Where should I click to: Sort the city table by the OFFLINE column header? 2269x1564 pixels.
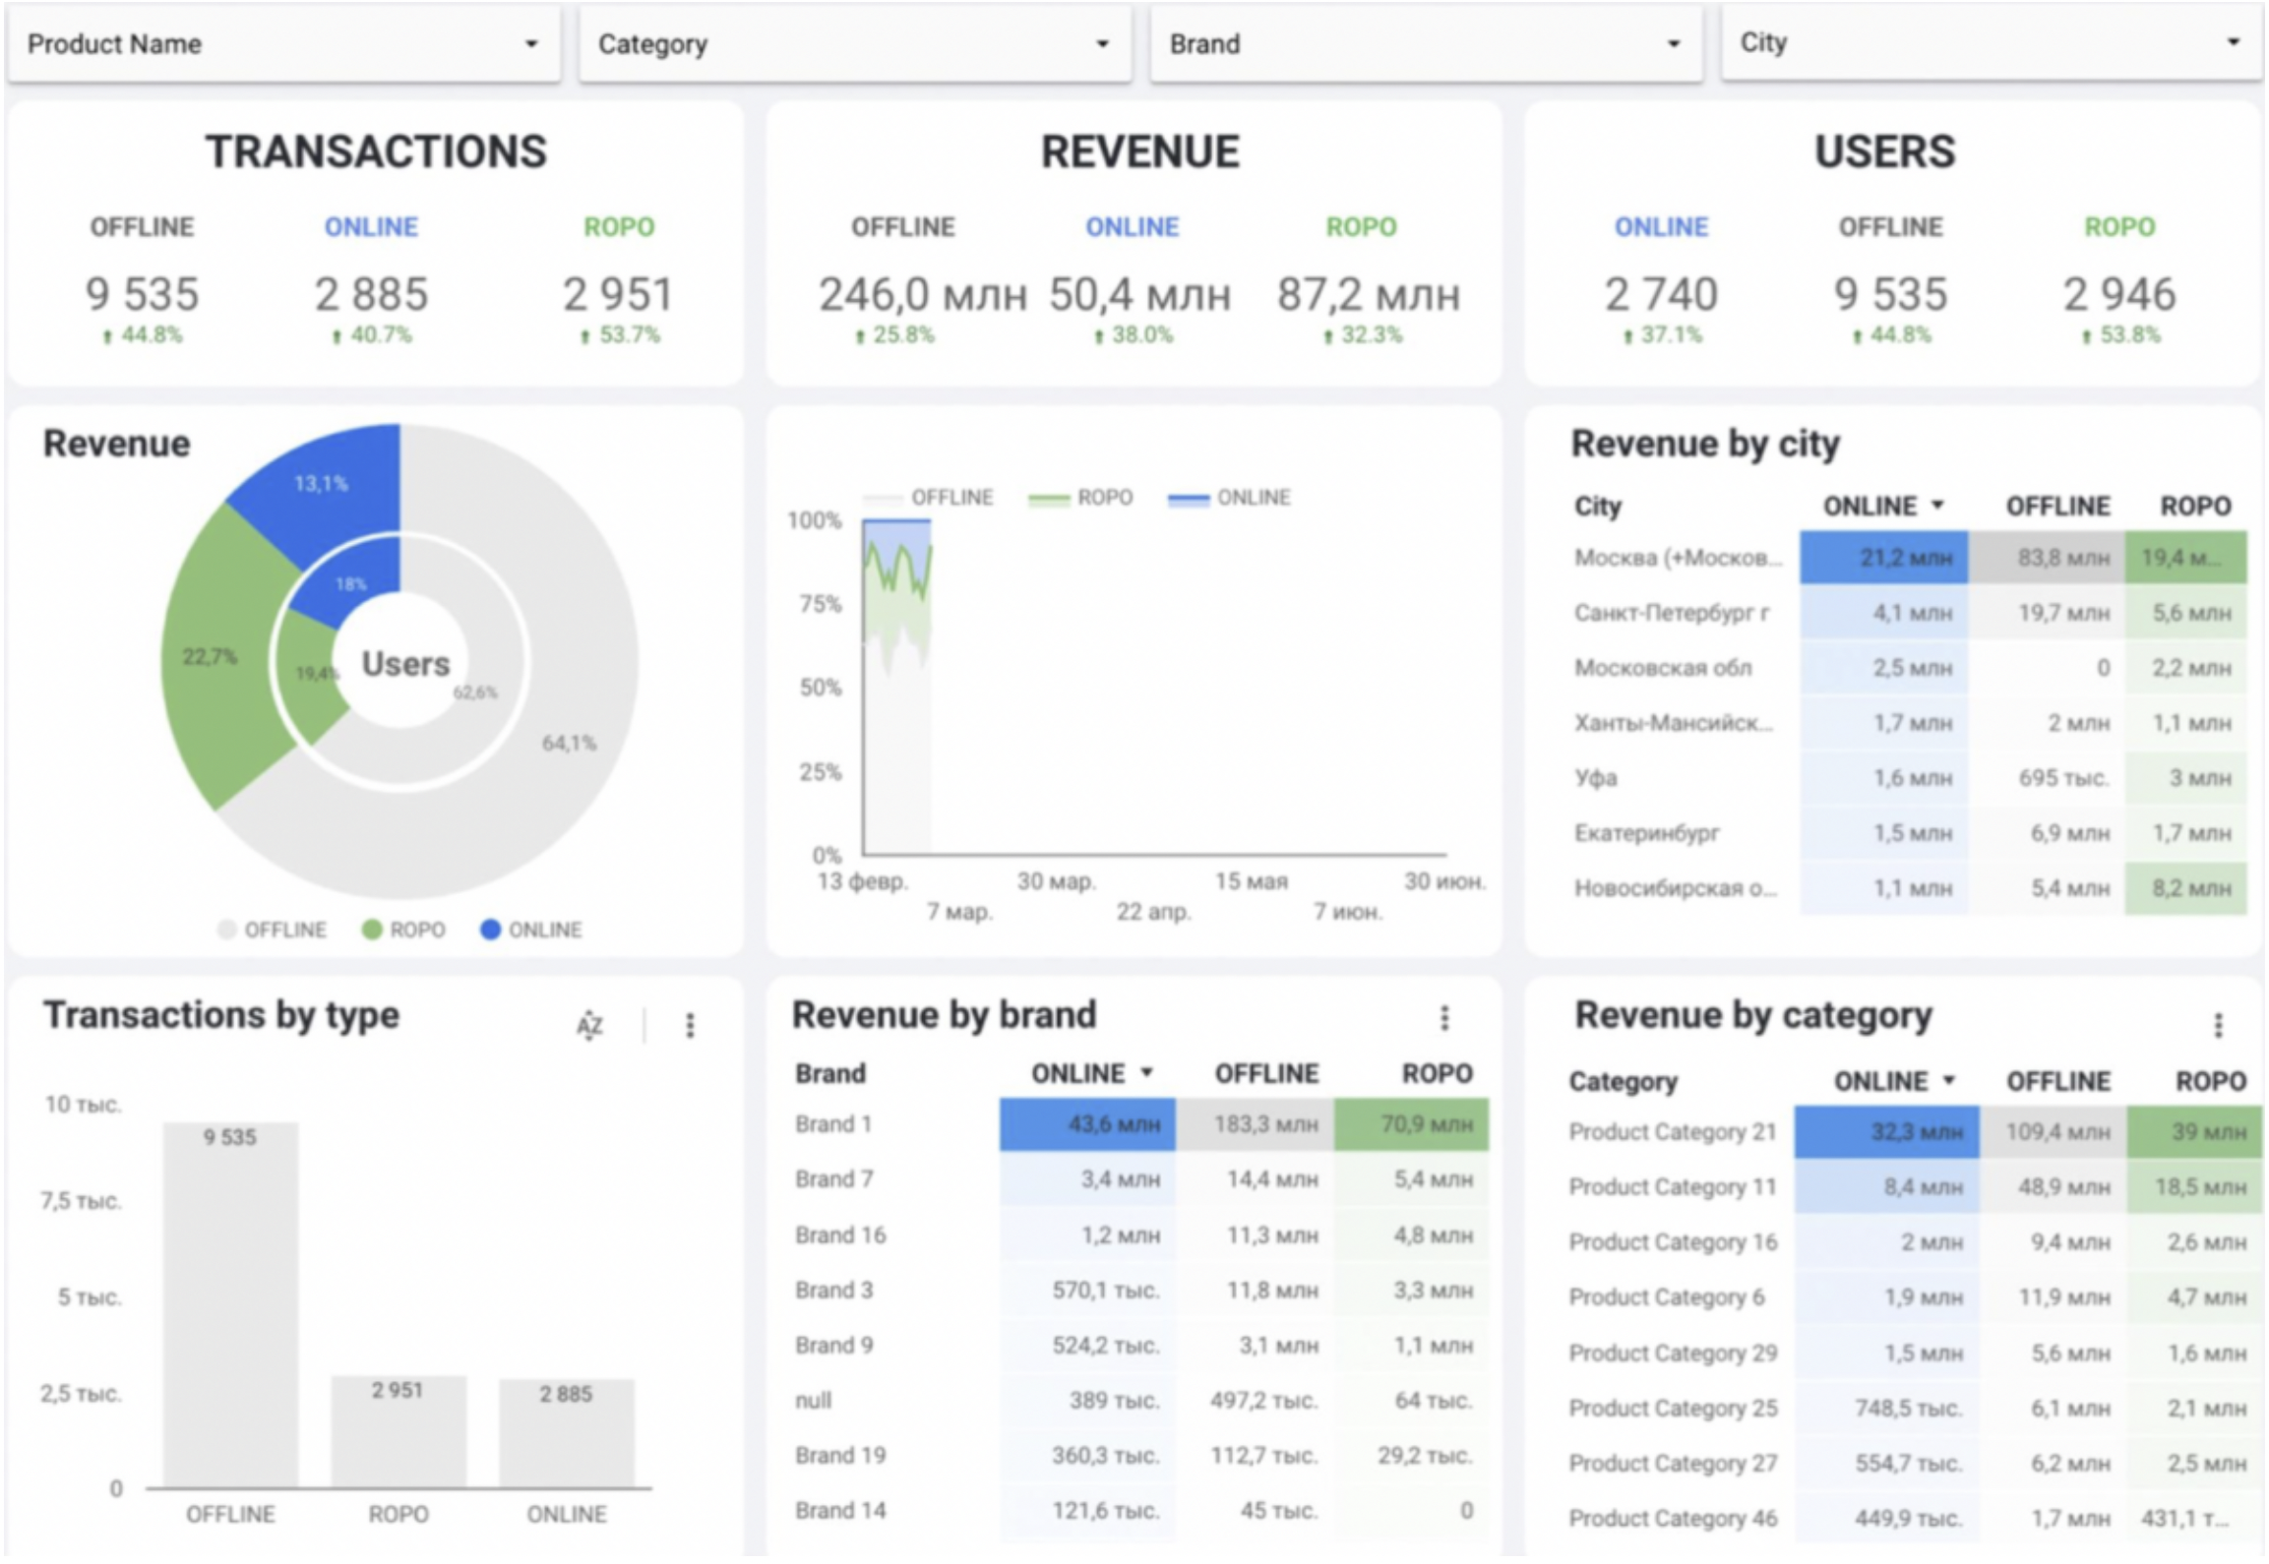pyautogui.click(x=2057, y=506)
